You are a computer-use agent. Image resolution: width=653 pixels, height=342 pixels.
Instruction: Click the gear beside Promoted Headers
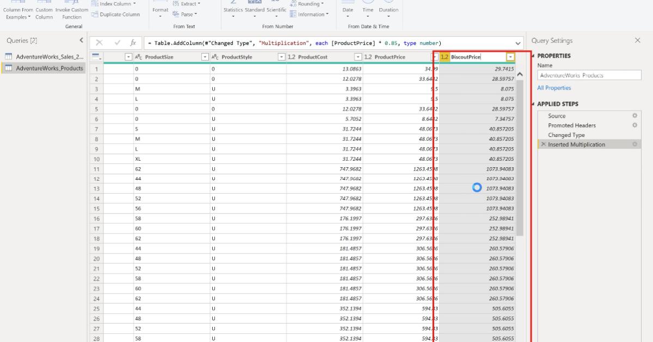tap(634, 125)
